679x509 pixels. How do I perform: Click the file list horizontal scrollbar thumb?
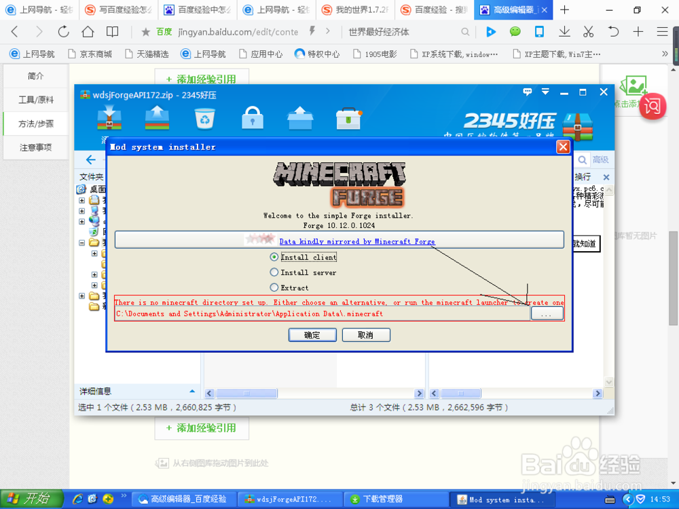246,394
